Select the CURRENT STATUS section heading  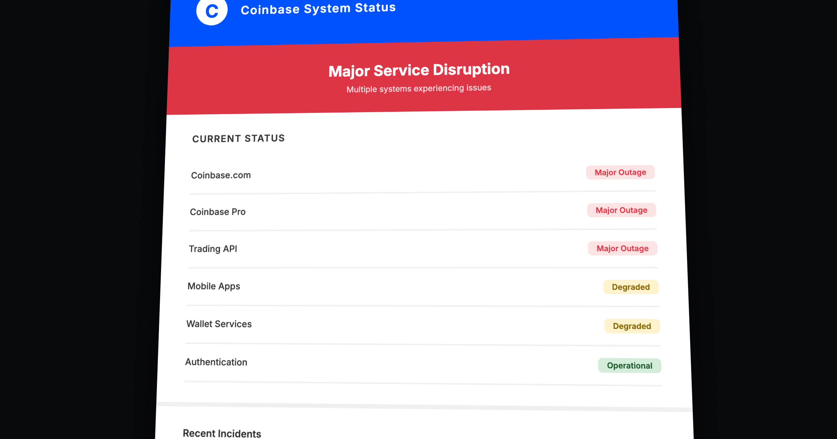pos(239,139)
